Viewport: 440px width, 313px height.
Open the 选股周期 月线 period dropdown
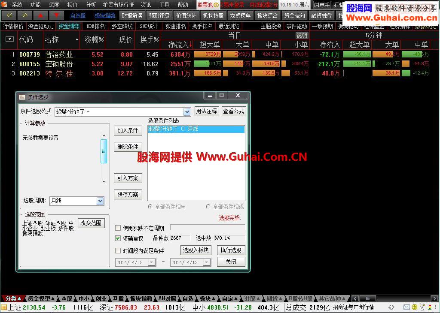100,201
